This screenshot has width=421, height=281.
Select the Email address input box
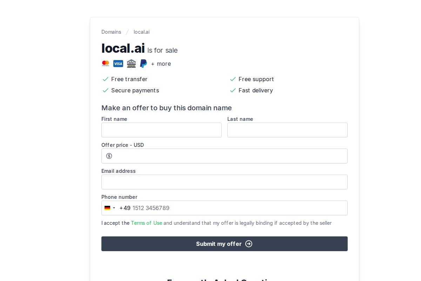coord(225,182)
